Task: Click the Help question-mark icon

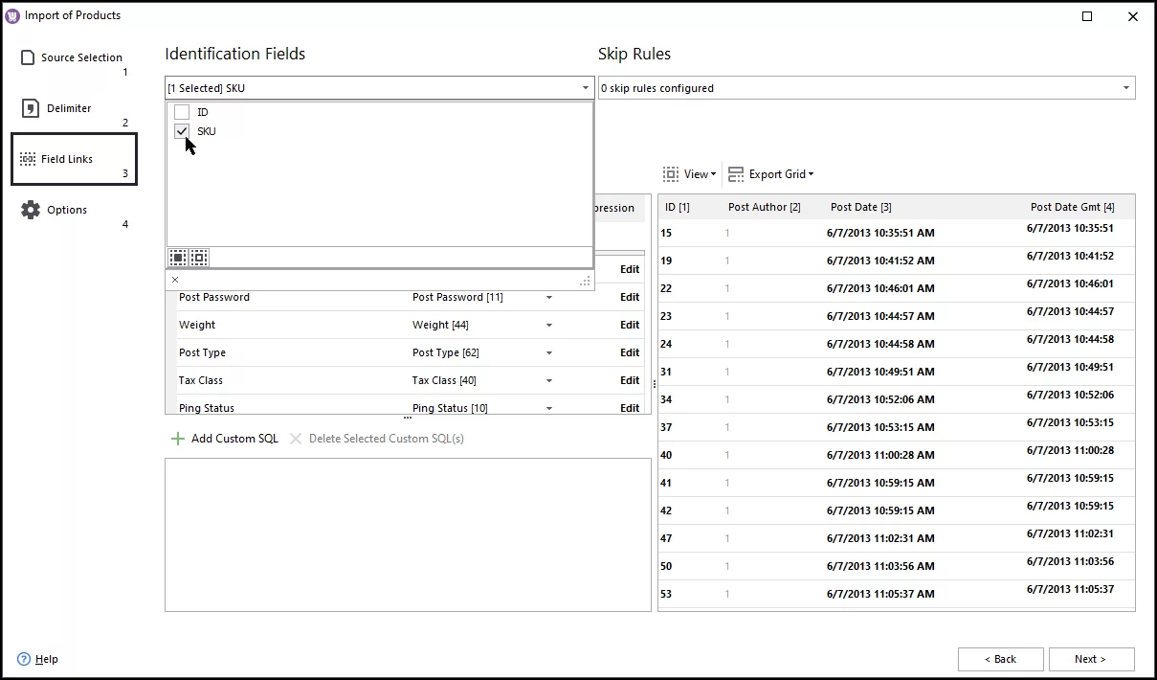Action: tap(22, 659)
